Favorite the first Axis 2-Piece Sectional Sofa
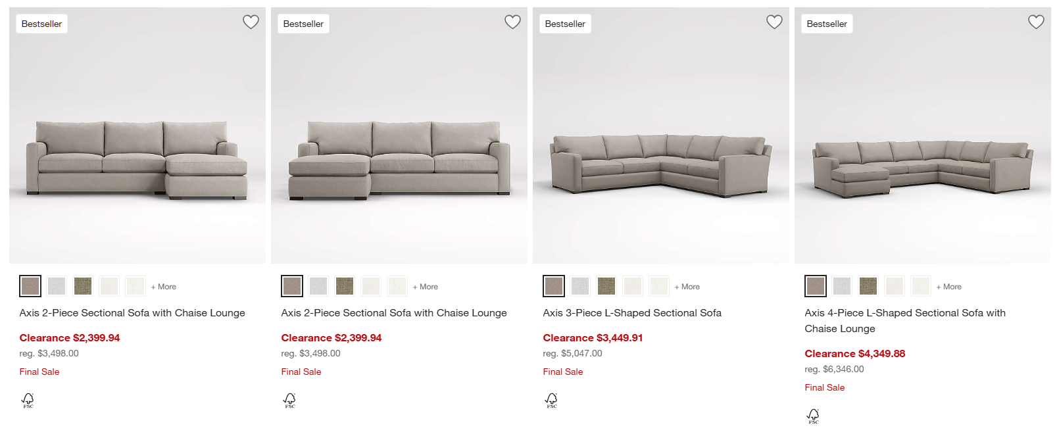The width and height of the screenshot is (1057, 436). (251, 22)
